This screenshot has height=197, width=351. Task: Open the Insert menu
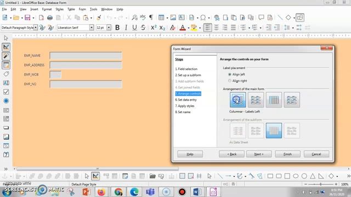(x=34, y=9)
